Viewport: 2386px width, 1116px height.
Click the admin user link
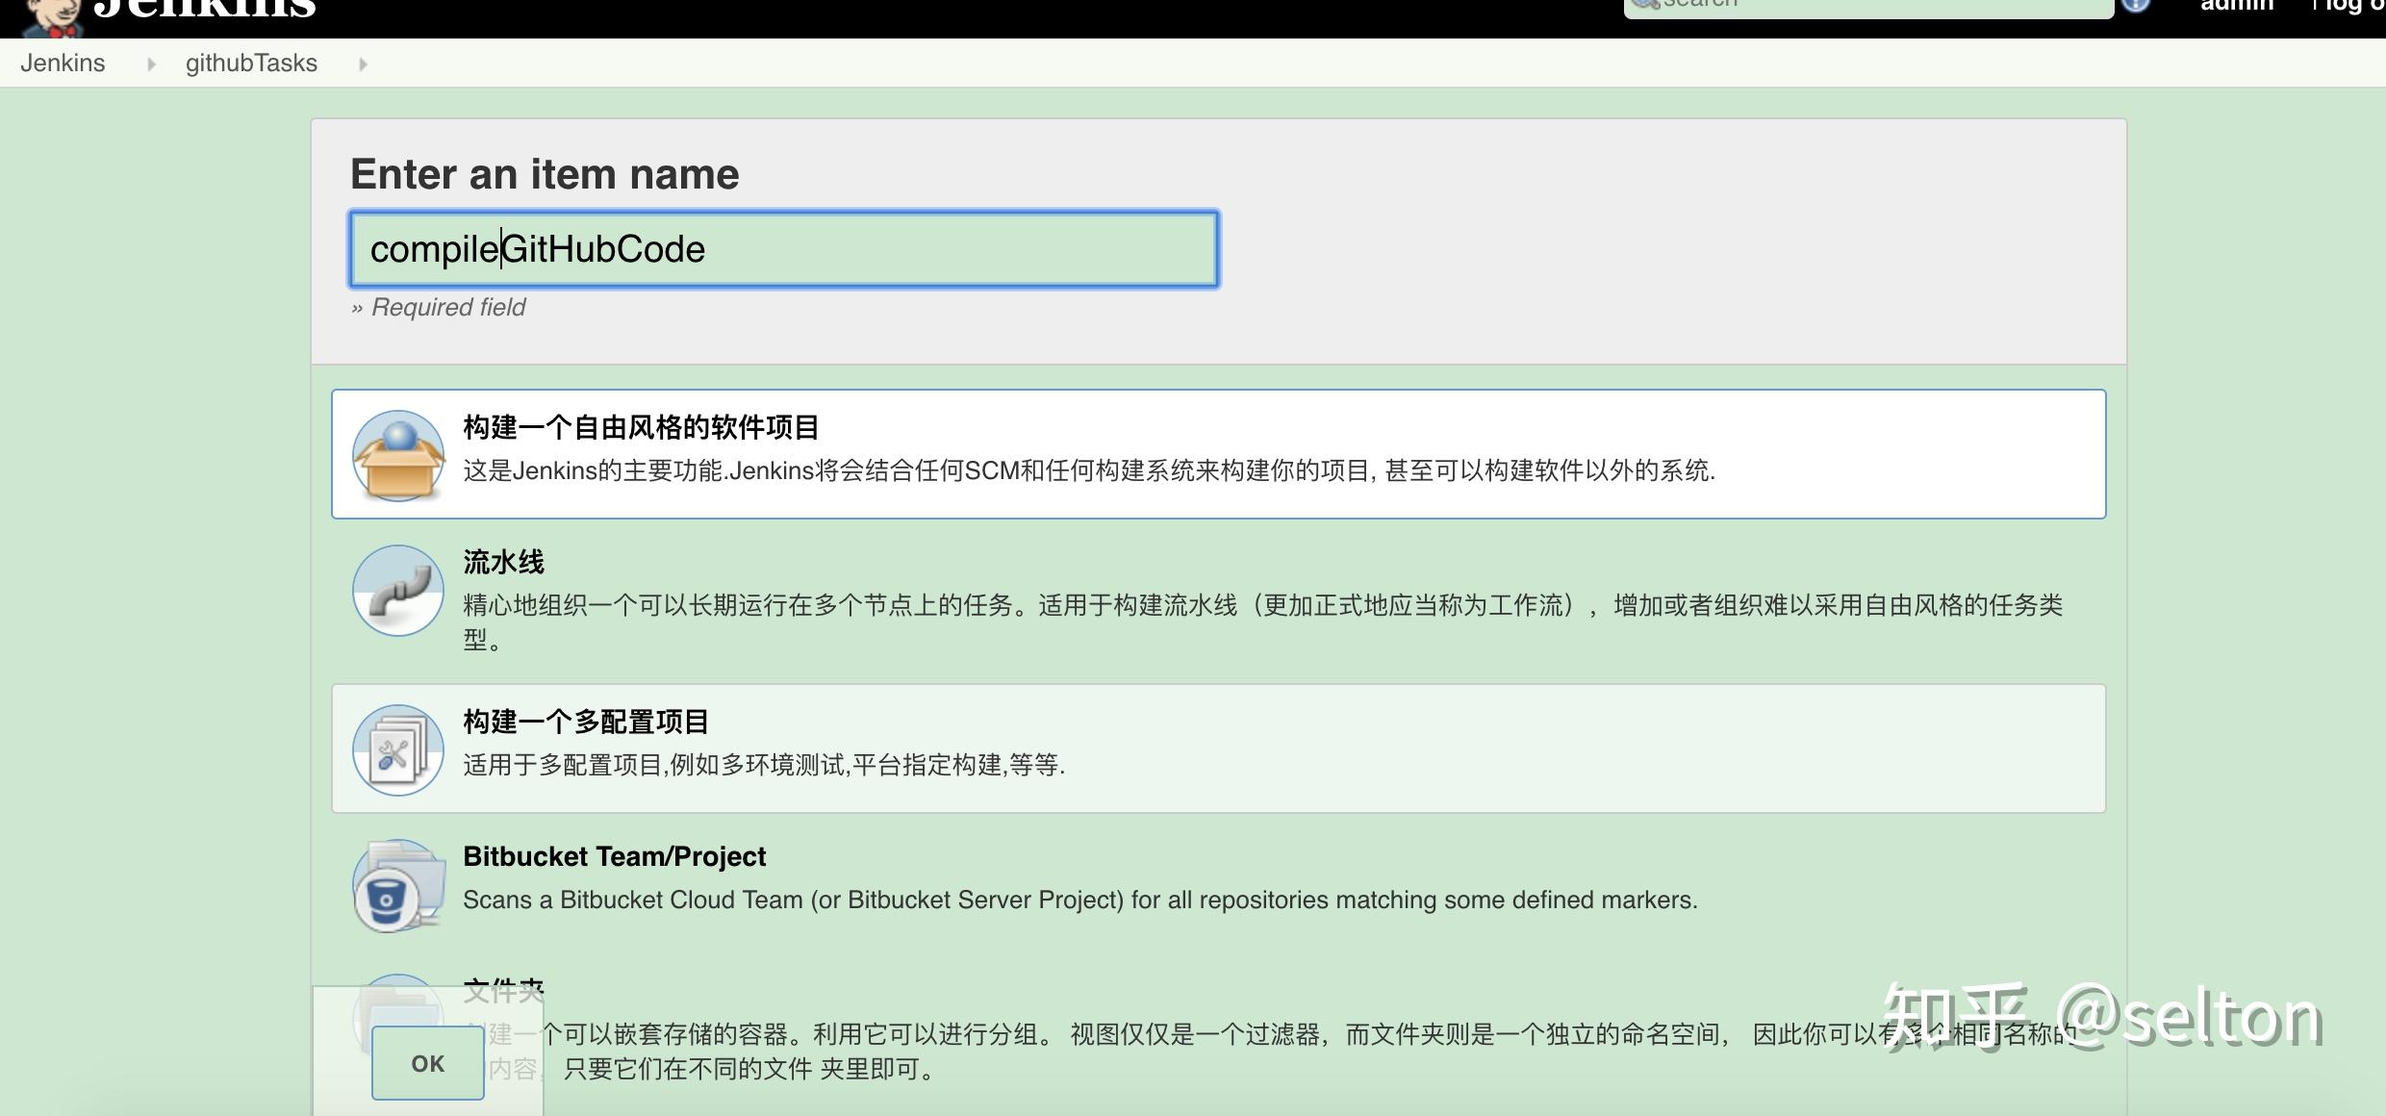coord(2236,6)
